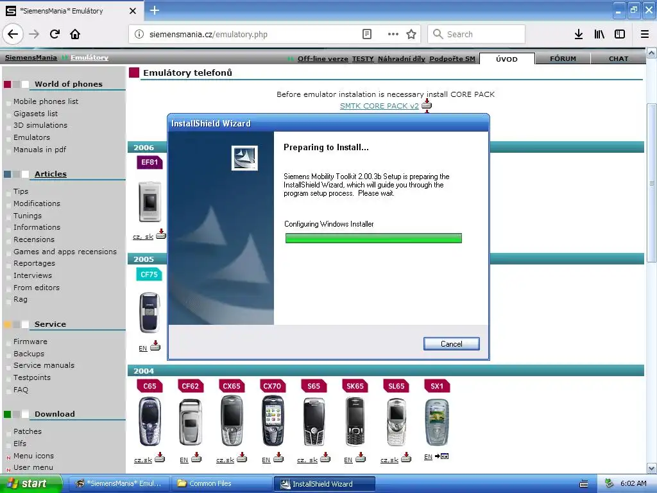Download the C65 emulator via its icon
The width and height of the screenshot is (657, 493).
point(160,457)
